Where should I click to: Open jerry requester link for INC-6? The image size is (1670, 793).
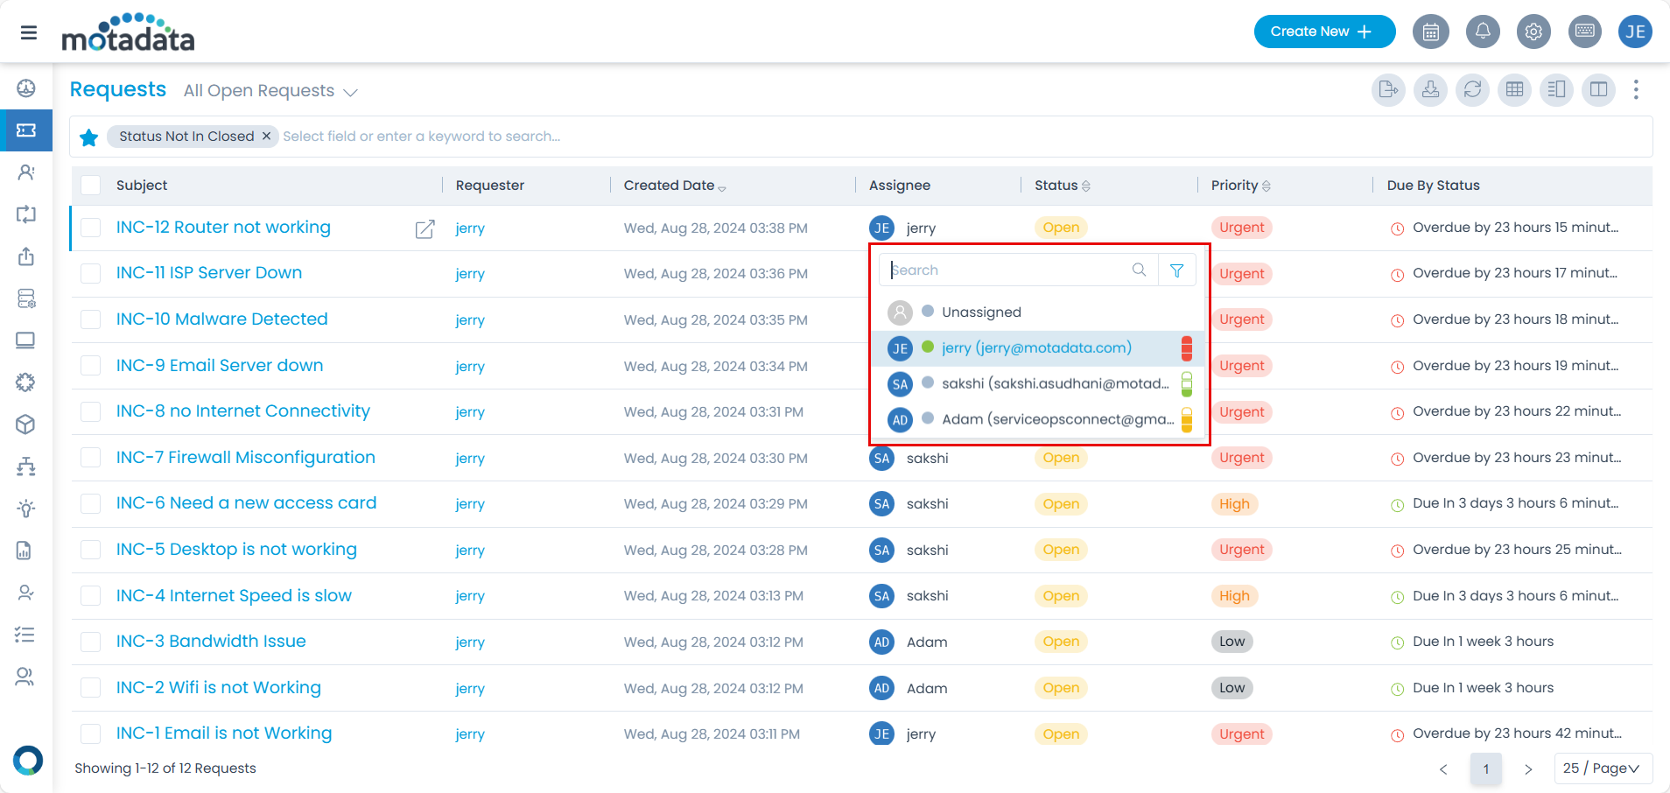470,504
